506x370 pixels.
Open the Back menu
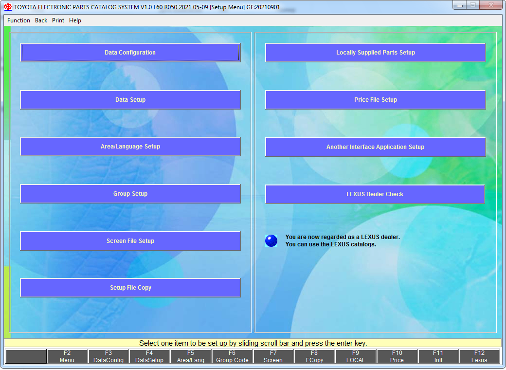(41, 20)
